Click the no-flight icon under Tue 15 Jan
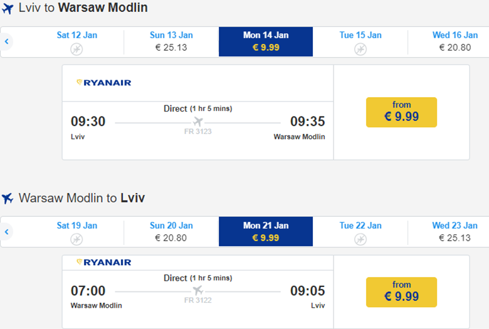 pyautogui.click(x=360, y=48)
